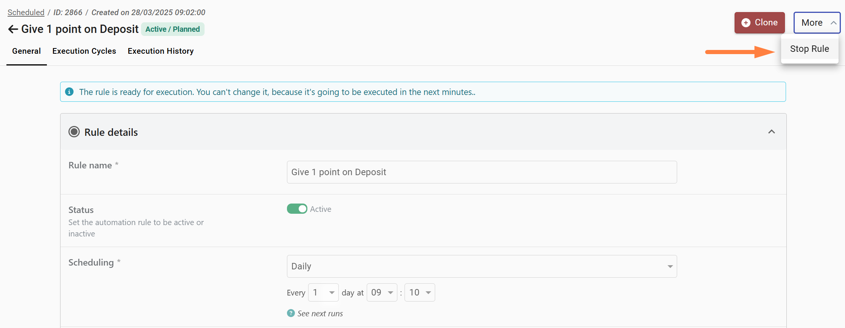Click the See next runs link
Image resolution: width=845 pixels, height=328 pixels.
coord(320,313)
